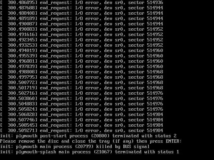
Task: Select the log line timestamped 300.486895
Action: pyautogui.click(x=82, y=3)
